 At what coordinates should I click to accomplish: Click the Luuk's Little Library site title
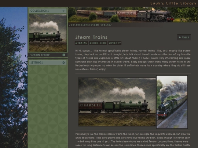173,3
